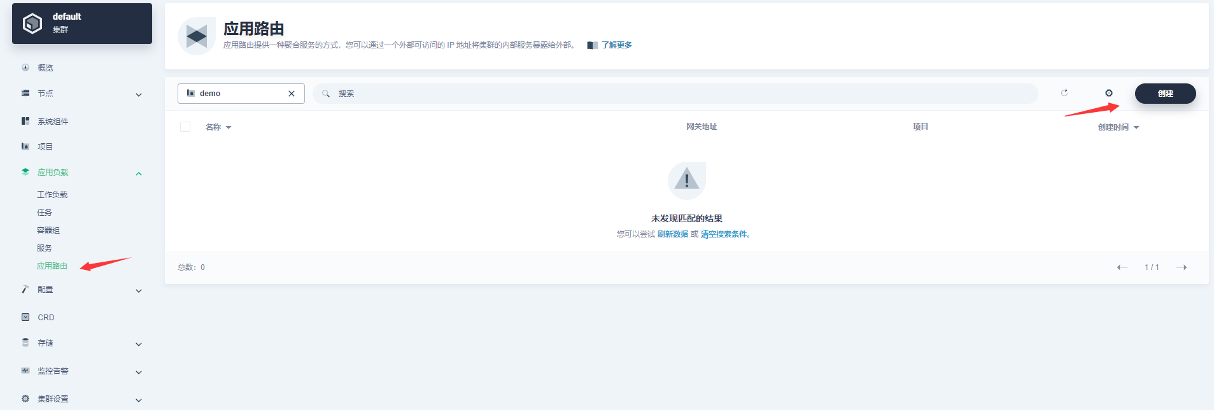1214x410 pixels.
Task: Click the 创建 button
Action: (x=1164, y=94)
